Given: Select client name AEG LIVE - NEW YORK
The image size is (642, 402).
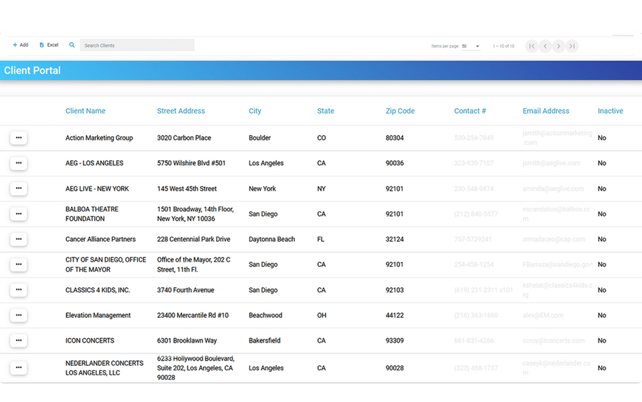Looking at the screenshot, I should pyautogui.click(x=97, y=188).
